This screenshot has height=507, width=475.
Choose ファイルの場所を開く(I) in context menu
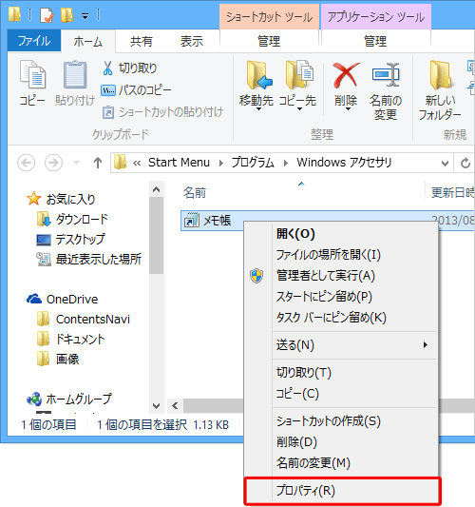coord(341,255)
